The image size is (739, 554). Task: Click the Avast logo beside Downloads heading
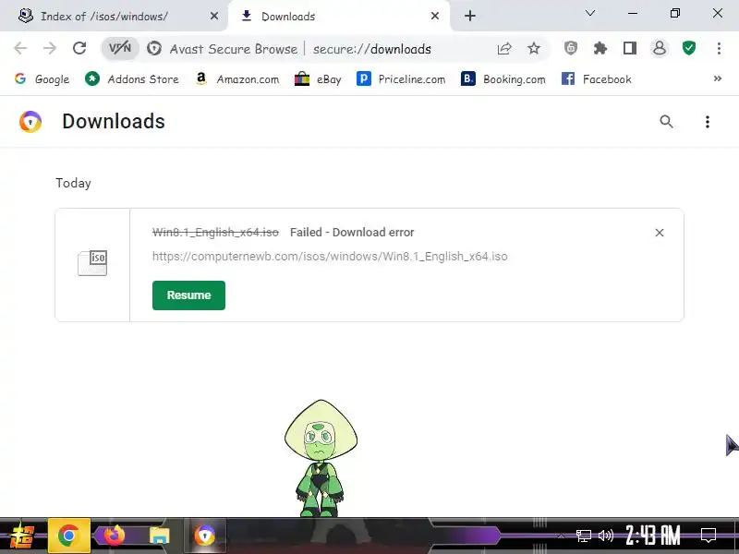click(30, 122)
